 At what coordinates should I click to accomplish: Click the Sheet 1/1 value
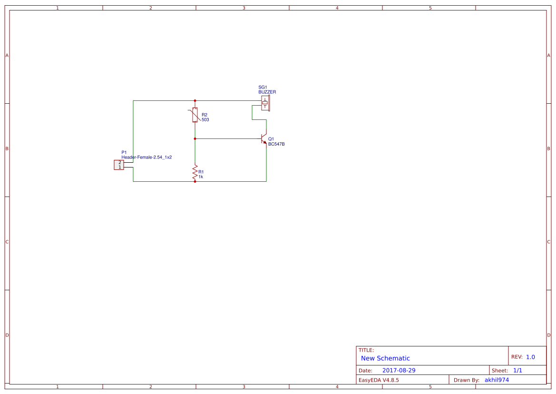(x=517, y=370)
